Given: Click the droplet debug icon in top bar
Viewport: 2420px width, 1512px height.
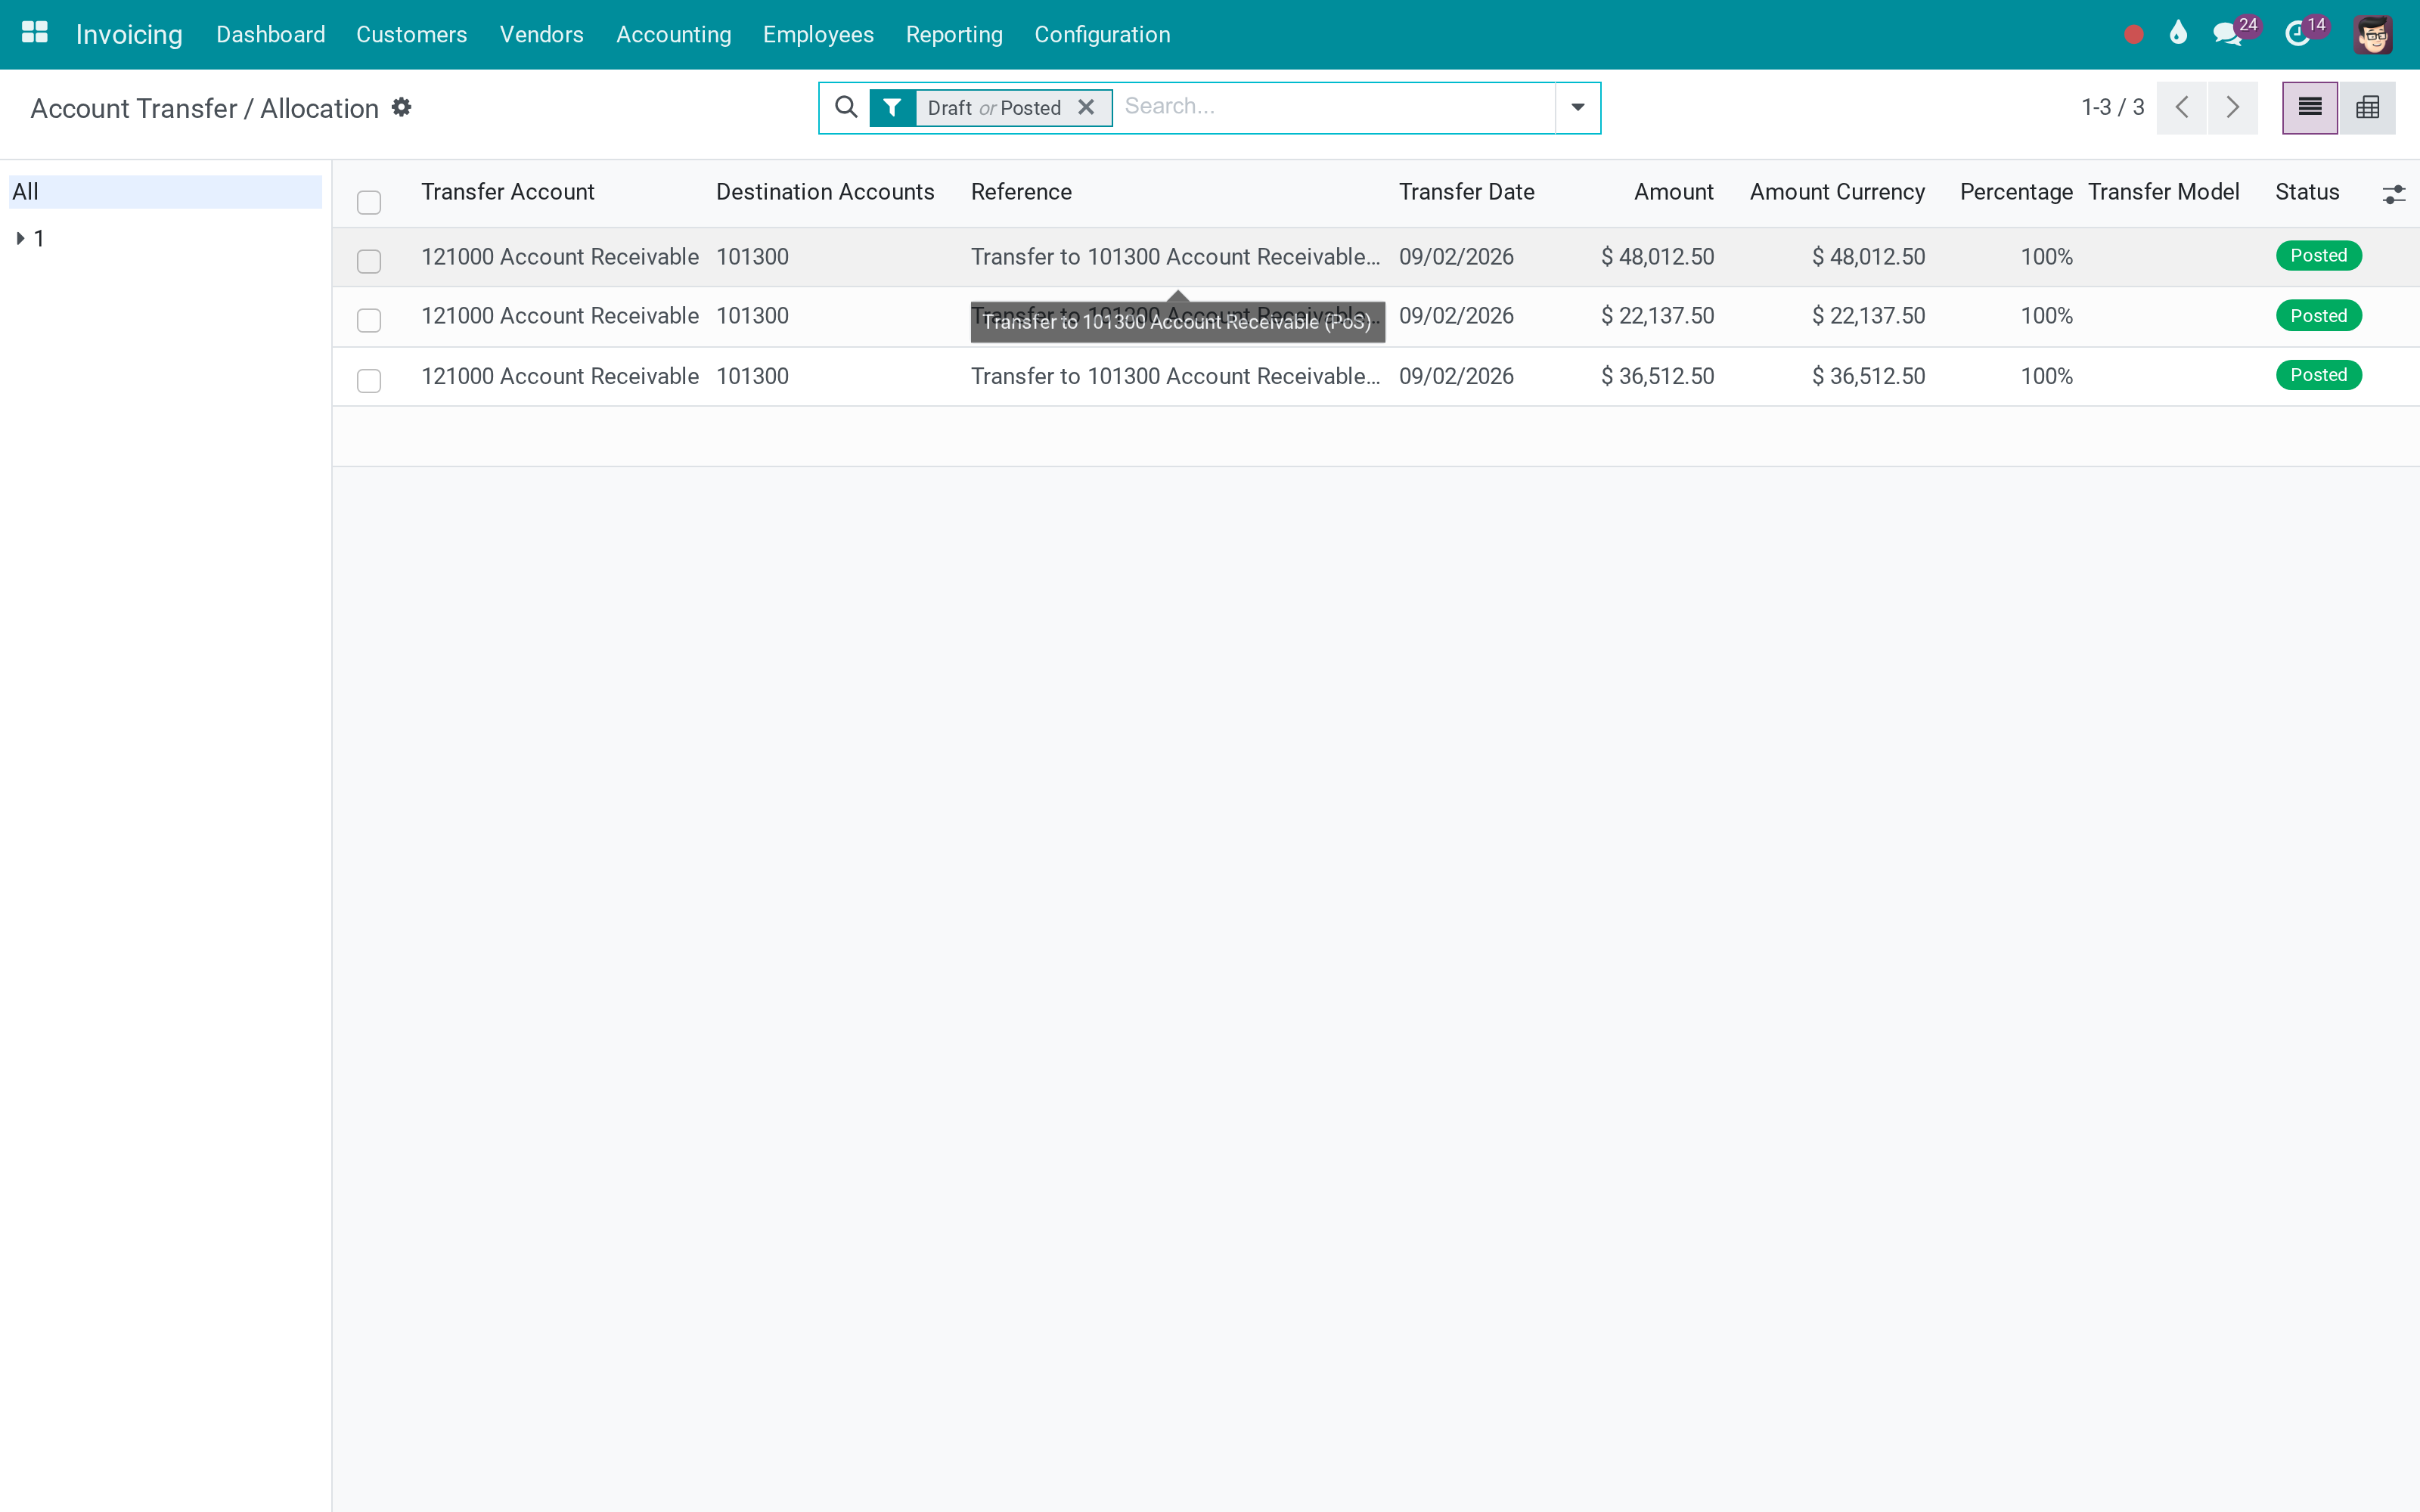Looking at the screenshot, I should coord(2178,33).
